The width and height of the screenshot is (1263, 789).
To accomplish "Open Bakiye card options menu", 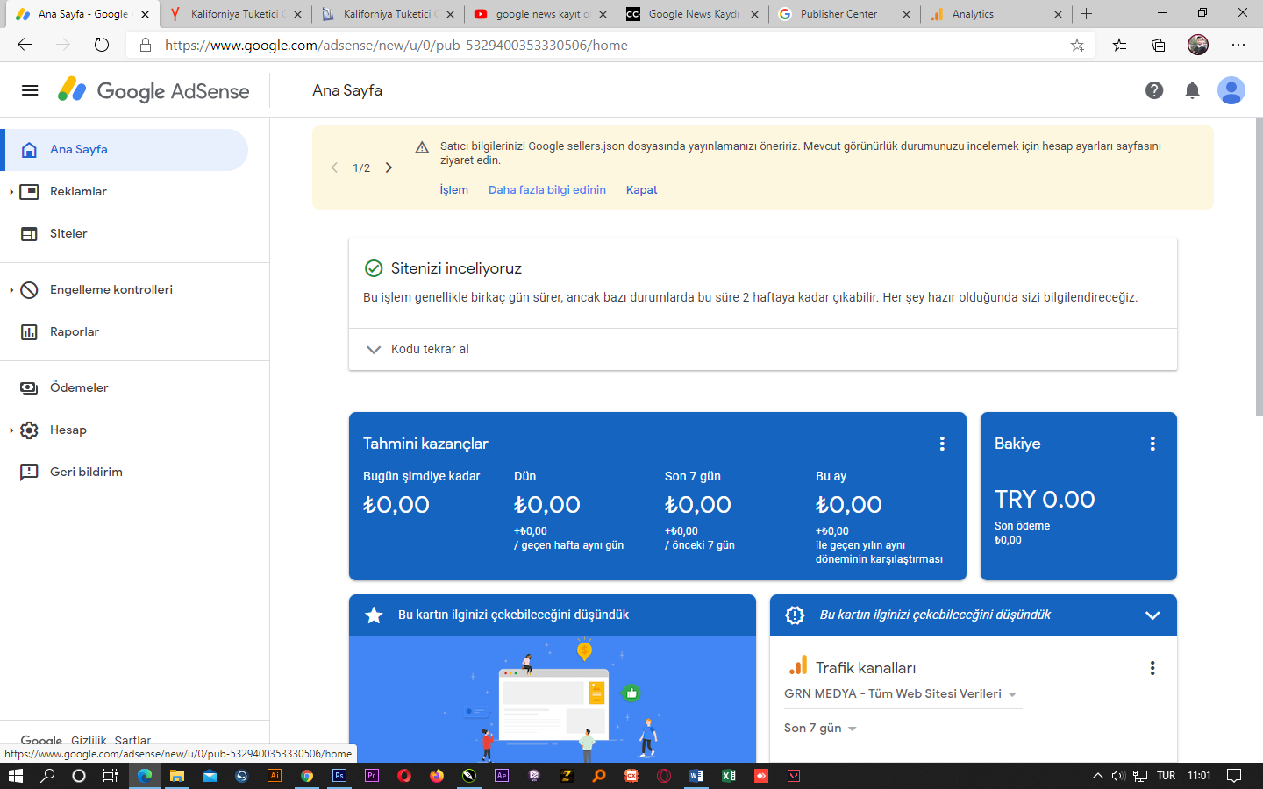I will (1152, 444).
